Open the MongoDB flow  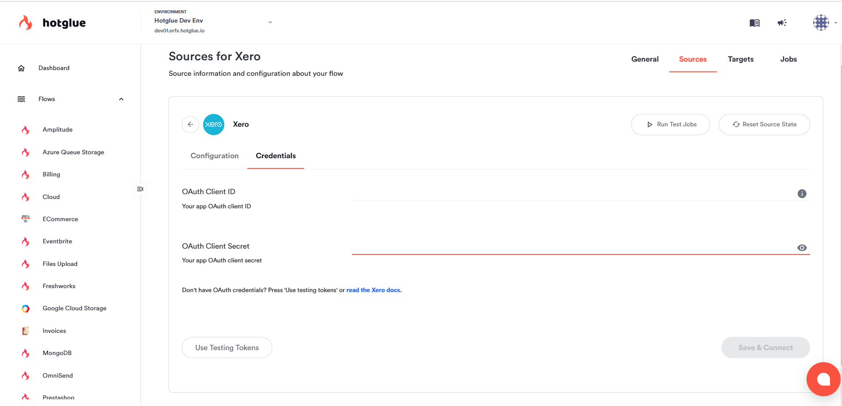pyautogui.click(x=57, y=353)
